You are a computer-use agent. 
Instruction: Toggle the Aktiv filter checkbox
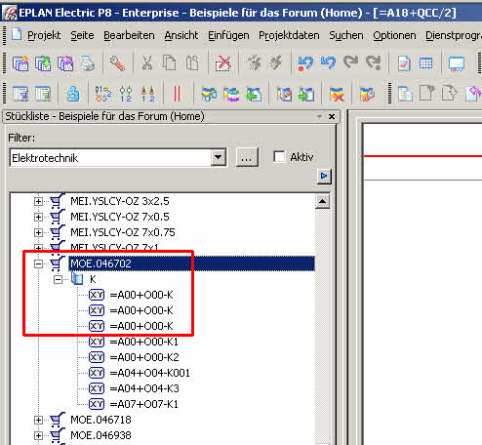[x=279, y=157]
